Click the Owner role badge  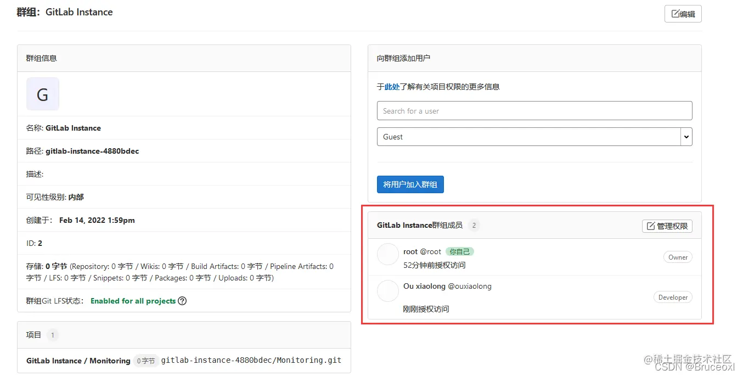click(678, 257)
